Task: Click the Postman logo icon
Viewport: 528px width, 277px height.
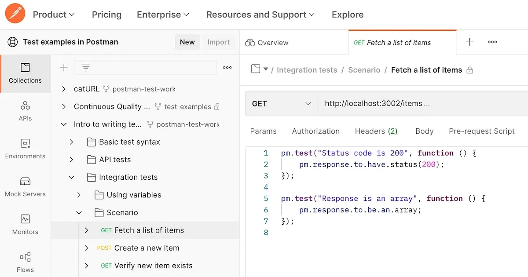Action: point(15,14)
